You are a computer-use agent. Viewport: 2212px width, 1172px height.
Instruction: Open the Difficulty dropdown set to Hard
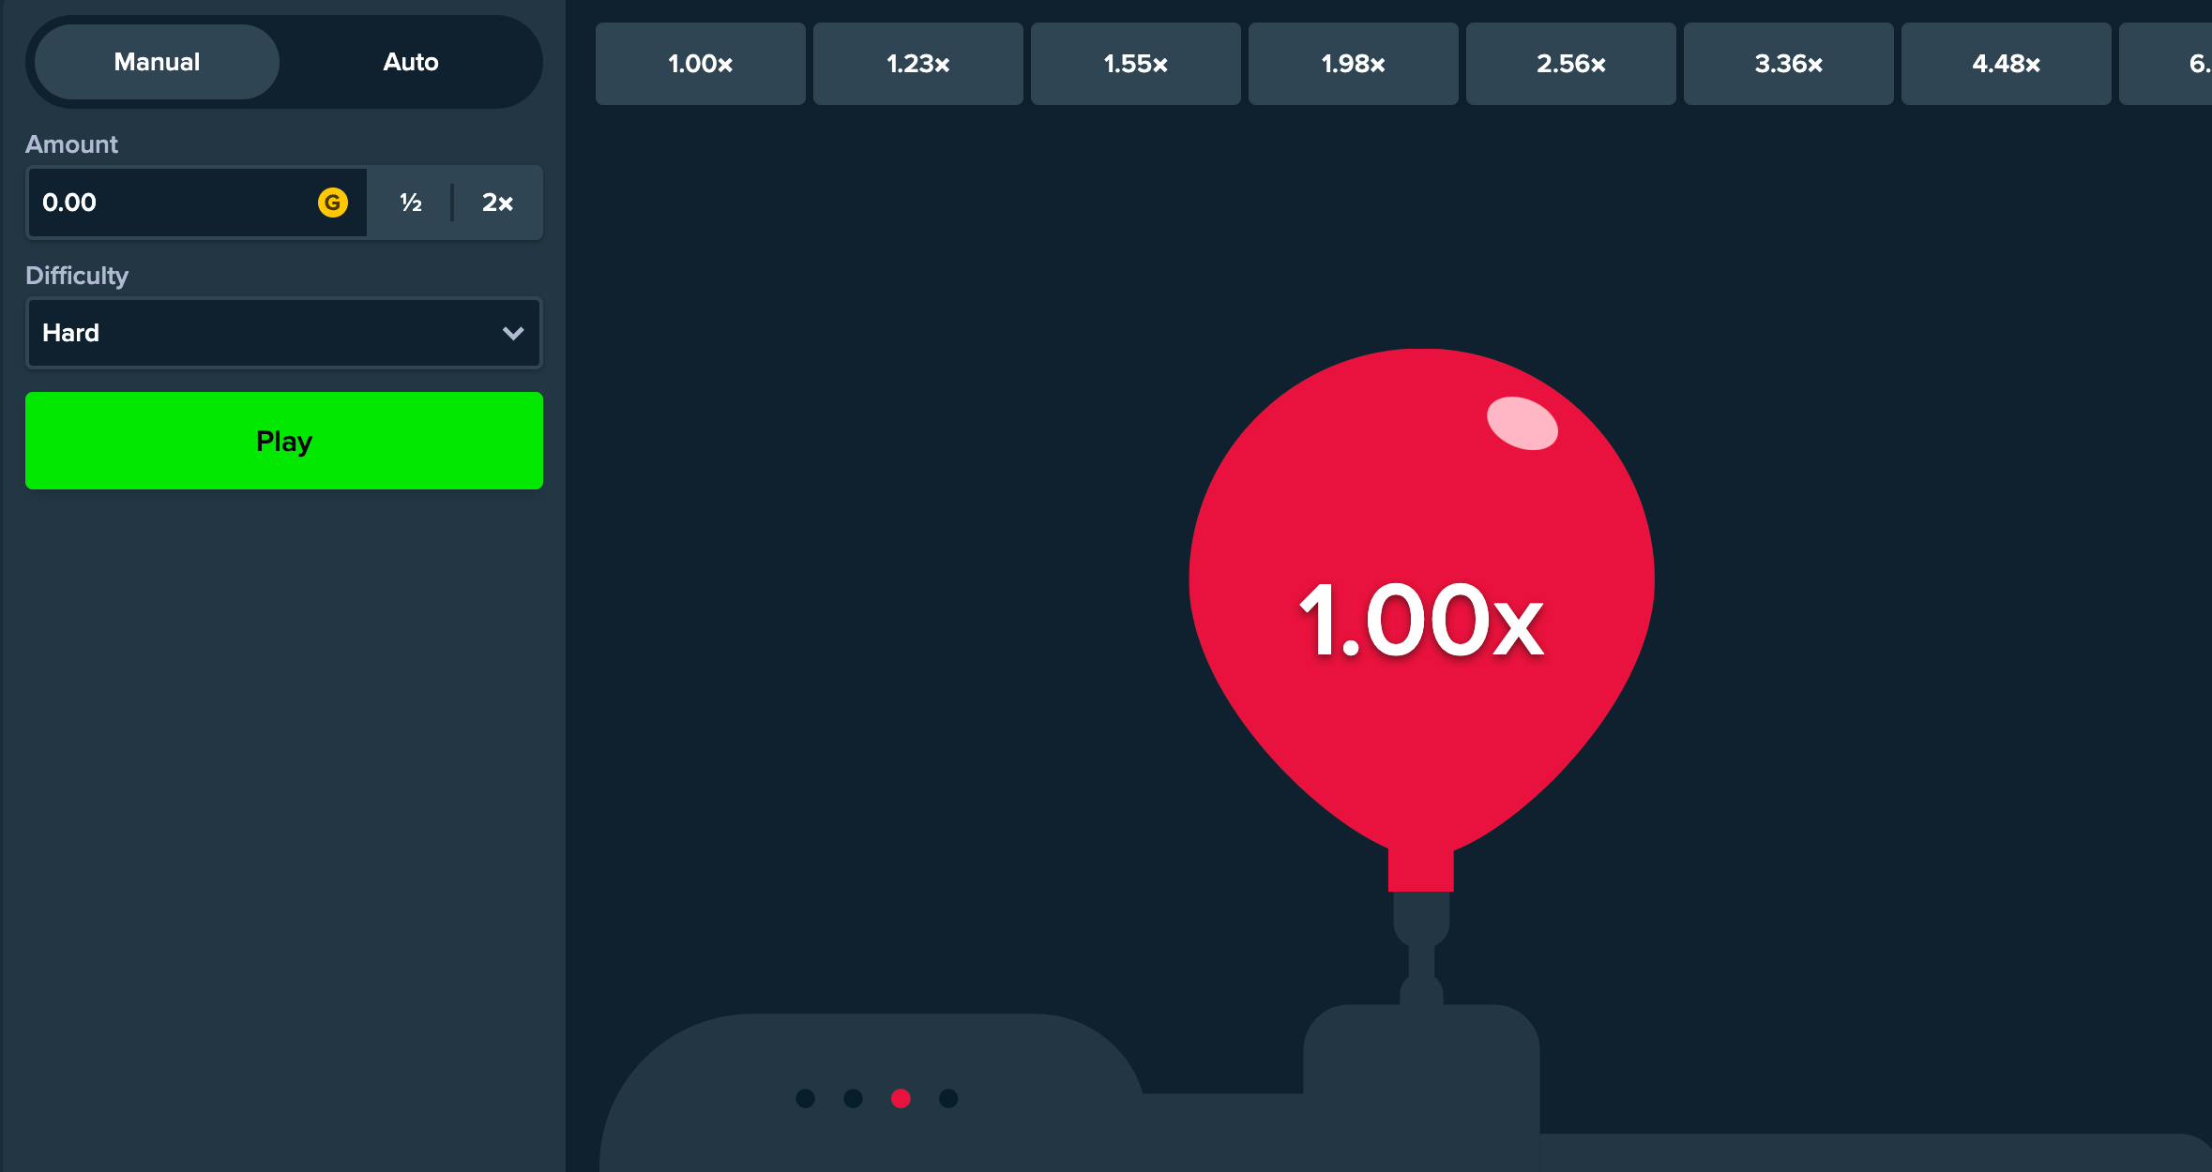[x=284, y=333]
